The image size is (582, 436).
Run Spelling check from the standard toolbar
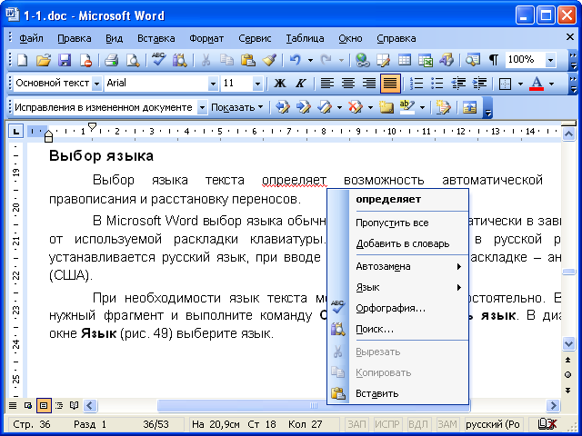(158, 60)
